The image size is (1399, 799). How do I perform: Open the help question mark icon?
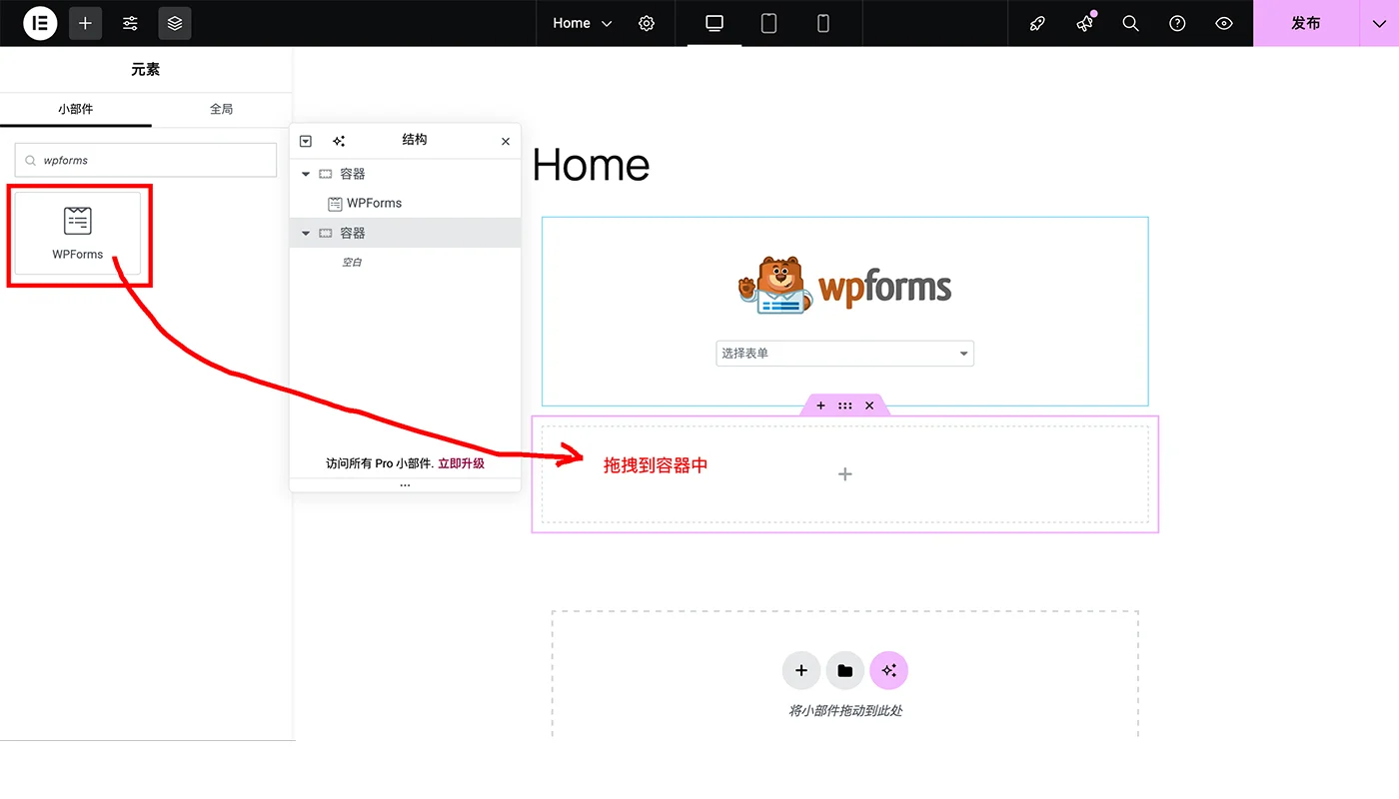coord(1176,23)
